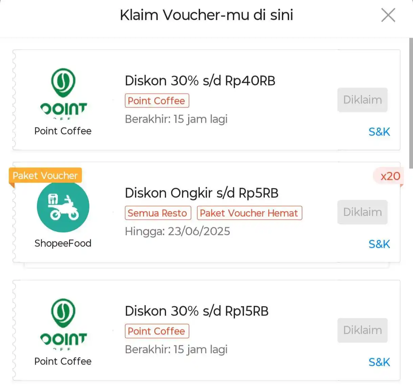Tap the Point Coffee tag under Rp40RB discount
The width and height of the screenshot is (413, 388).
pos(157,101)
